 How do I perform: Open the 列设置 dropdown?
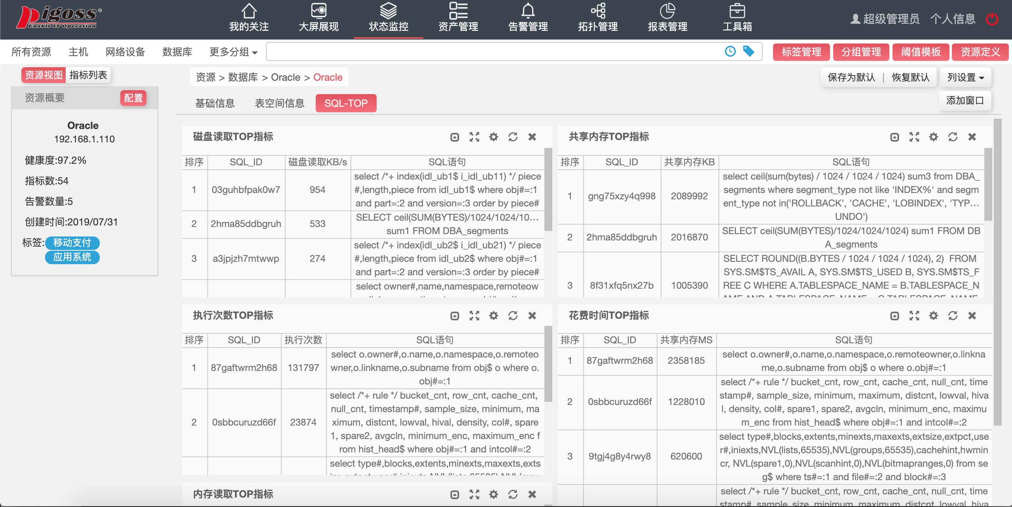[x=965, y=77]
